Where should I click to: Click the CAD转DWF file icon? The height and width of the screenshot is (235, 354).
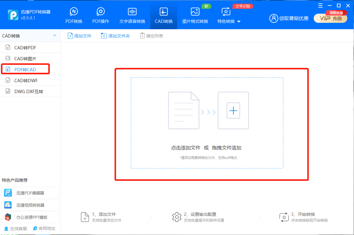(x=8, y=80)
